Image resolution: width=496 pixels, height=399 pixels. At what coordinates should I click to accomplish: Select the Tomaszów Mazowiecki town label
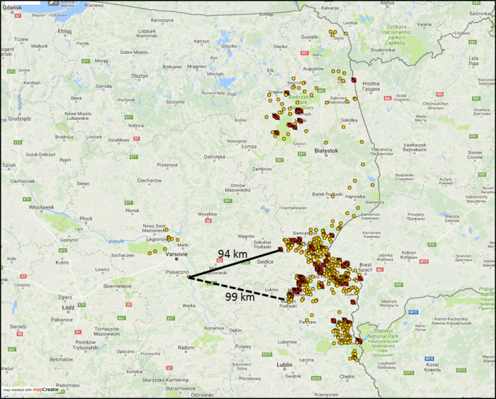(107, 331)
